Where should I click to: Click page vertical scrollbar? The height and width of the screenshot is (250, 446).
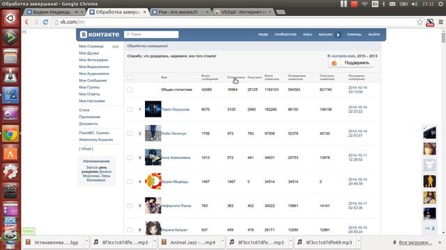coord(443,37)
